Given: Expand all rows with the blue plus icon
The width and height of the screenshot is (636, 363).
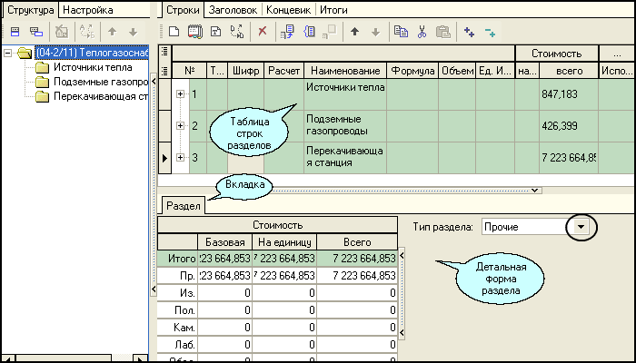Looking at the screenshot, I should (470, 32).
